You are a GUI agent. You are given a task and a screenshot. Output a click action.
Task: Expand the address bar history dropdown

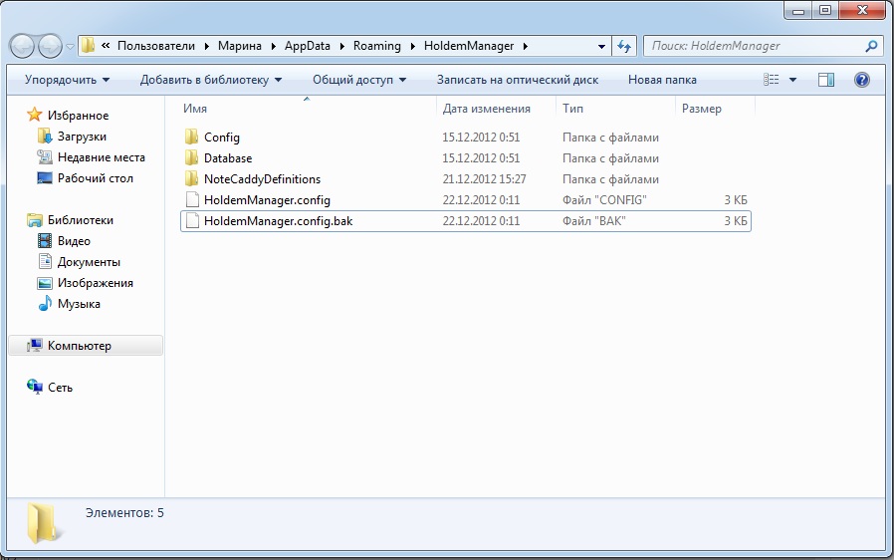(x=601, y=46)
